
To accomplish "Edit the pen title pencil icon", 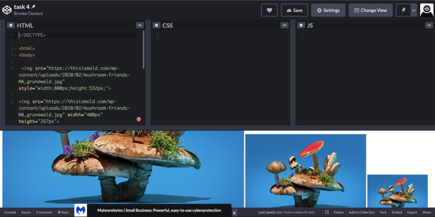I will pos(34,7).
